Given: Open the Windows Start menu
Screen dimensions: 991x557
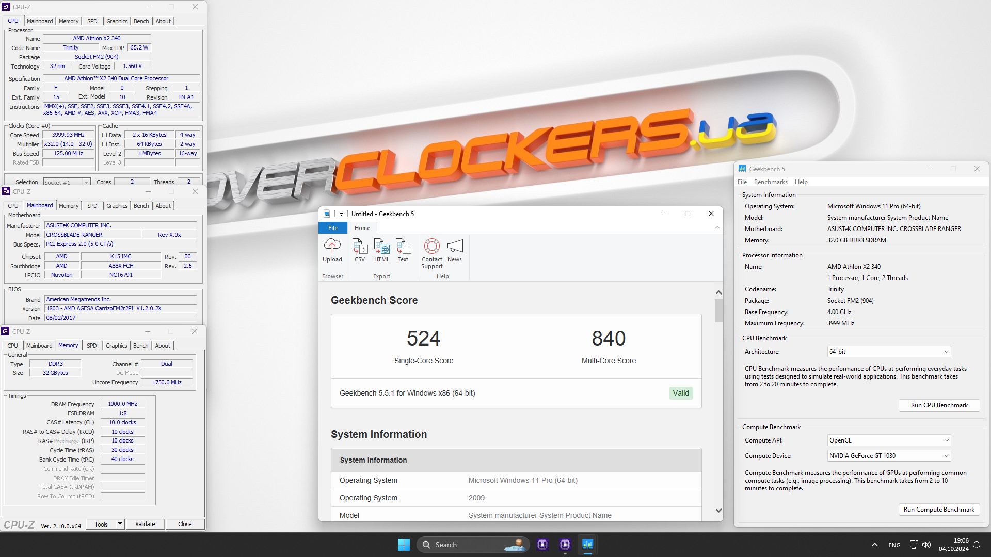Looking at the screenshot, I should coord(404,545).
